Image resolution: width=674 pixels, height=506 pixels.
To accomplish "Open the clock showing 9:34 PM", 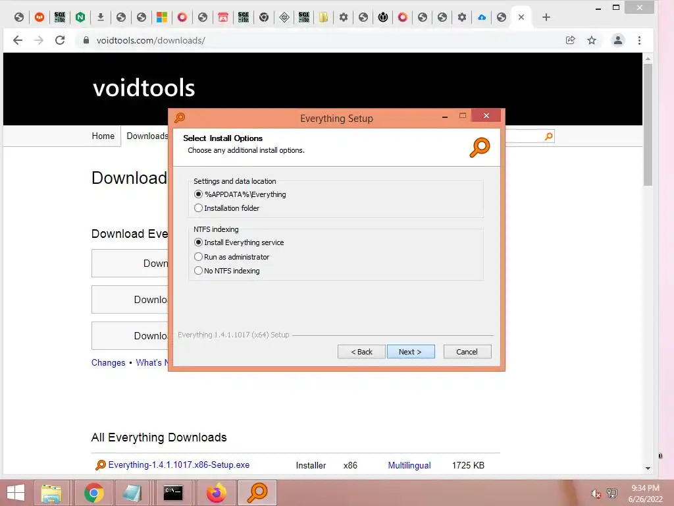I will pos(645,493).
